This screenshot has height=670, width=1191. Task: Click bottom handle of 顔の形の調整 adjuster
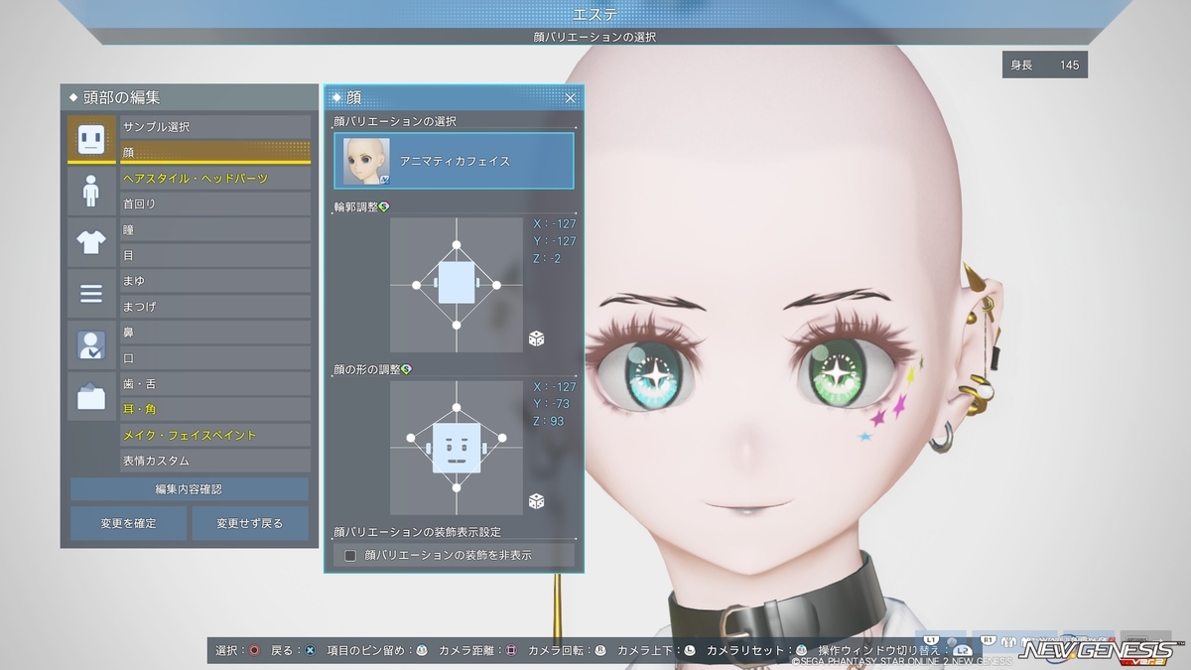point(457,487)
